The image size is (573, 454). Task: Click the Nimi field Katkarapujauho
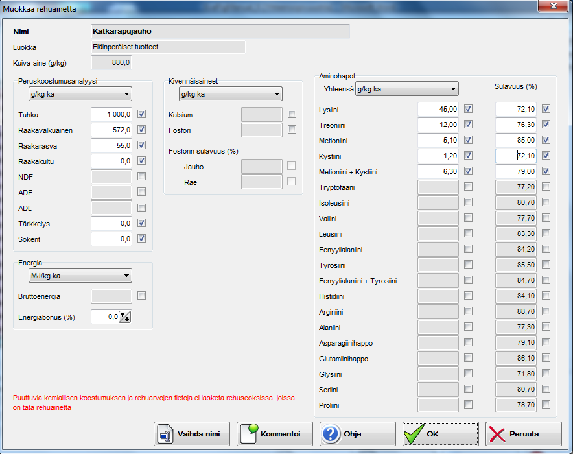point(220,31)
